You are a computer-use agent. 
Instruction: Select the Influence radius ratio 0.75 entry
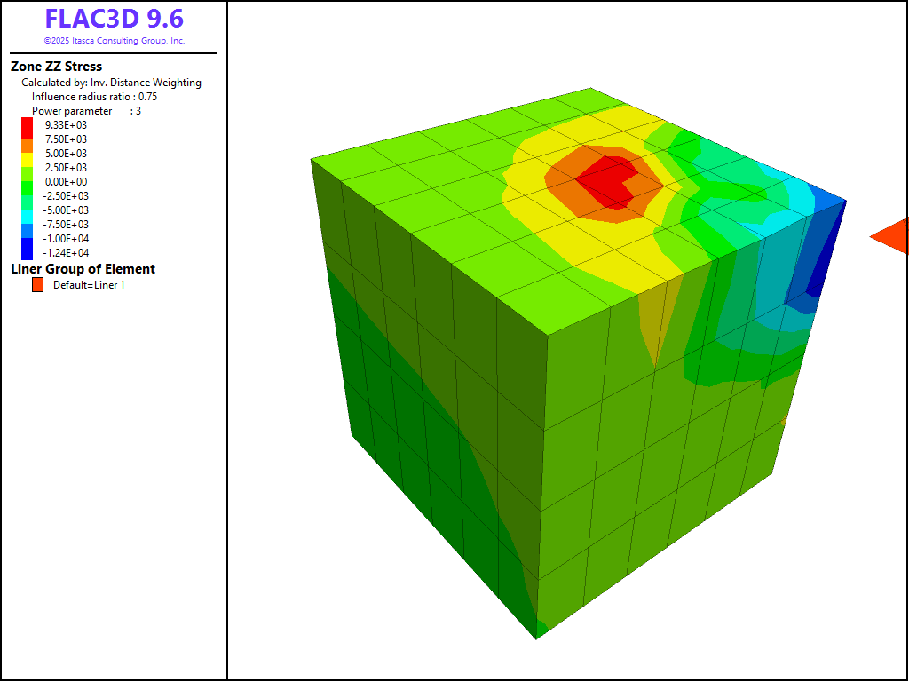click(x=94, y=97)
